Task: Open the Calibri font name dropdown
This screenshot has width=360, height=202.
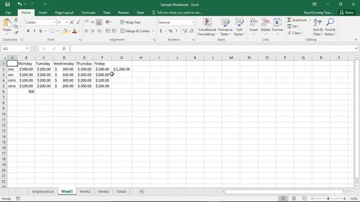Action: (55, 22)
